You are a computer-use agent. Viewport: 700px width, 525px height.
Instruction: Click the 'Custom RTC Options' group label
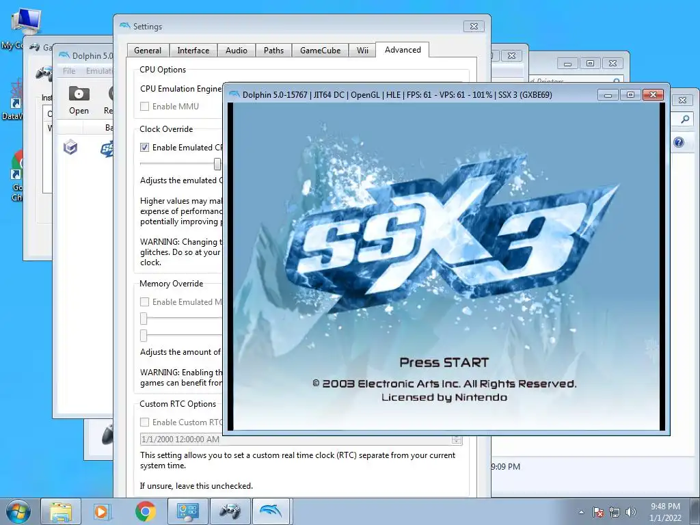(178, 403)
